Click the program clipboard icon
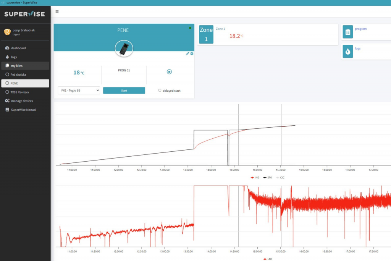391x261 pixels. tap(347, 32)
